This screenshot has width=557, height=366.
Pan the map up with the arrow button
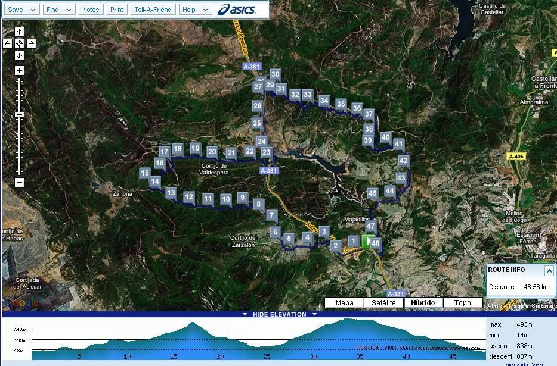coord(19,32)
